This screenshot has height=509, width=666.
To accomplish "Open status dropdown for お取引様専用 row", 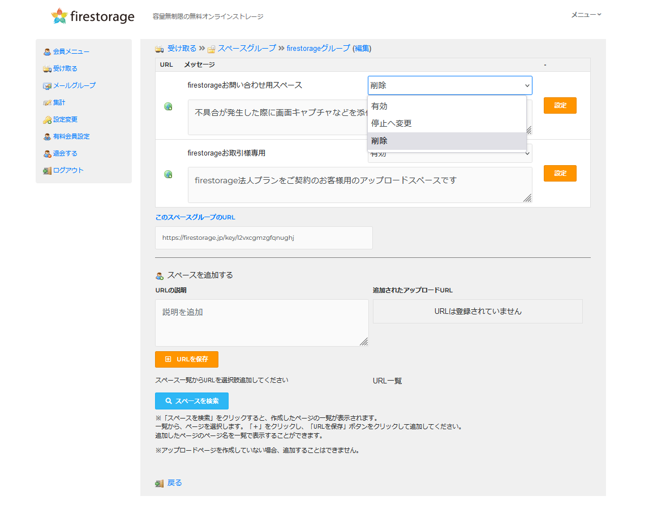I will (x=450, y=156).
